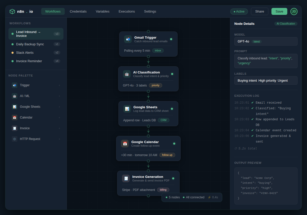Click the Labels field with Buying intent
This screenshot has height=215, width=307.
point(266,80)
